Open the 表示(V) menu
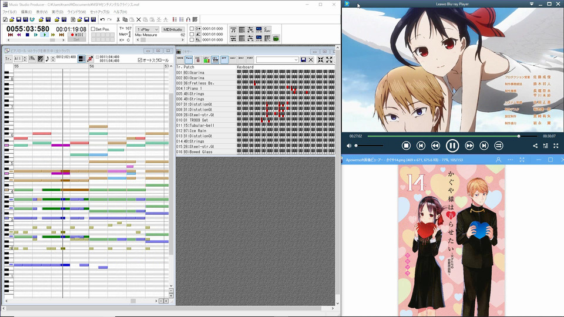This screenshot has width=564, height=317. 42,12
